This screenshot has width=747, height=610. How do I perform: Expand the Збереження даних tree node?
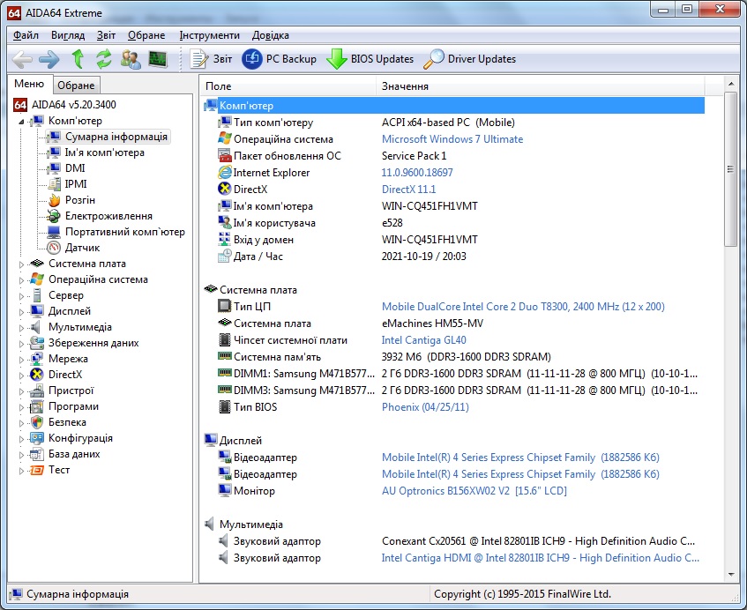pos(21,343)
